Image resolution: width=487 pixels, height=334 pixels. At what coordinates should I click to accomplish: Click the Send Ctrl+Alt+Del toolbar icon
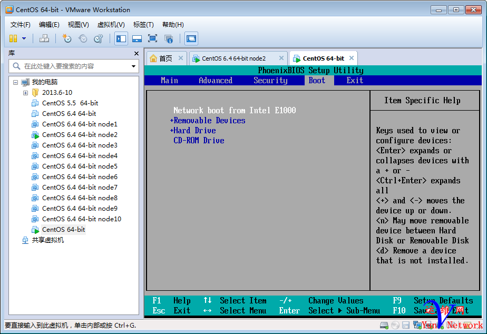pyautogui.click(x=44, y=38)
